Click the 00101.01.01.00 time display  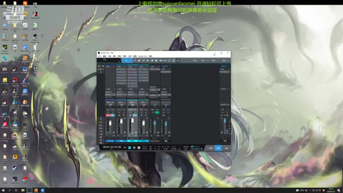pyautogui.click(x=112, y=147)
